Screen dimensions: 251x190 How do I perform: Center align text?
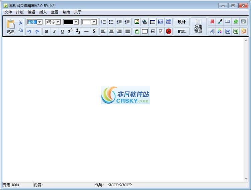tap(111, 31)
